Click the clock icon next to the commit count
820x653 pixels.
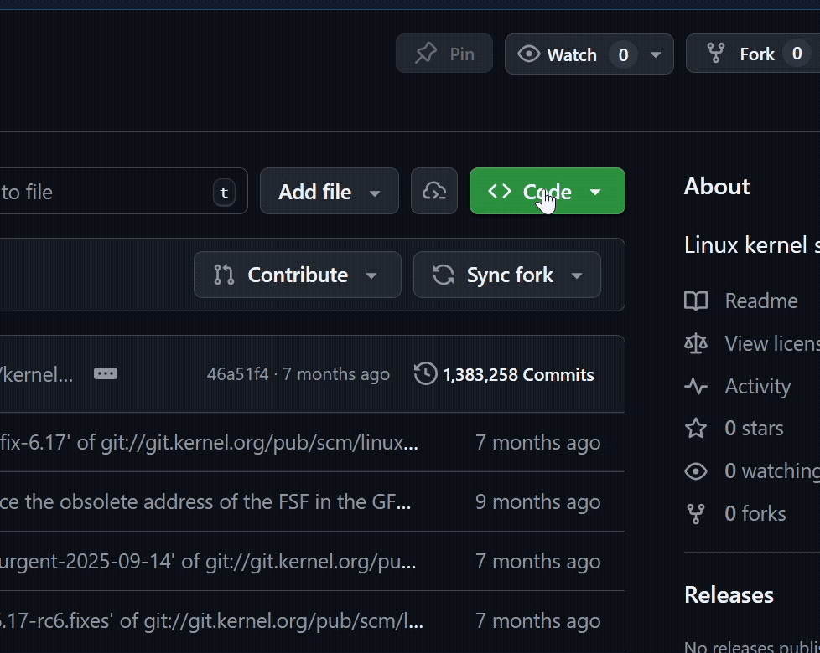[x=424, y=374]
